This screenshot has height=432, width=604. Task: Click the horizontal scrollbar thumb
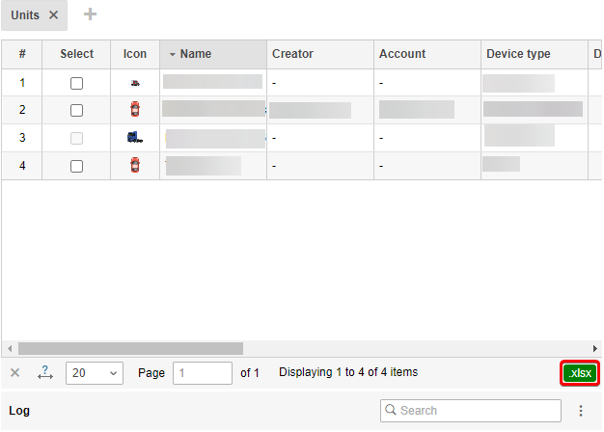click(130, 348)
